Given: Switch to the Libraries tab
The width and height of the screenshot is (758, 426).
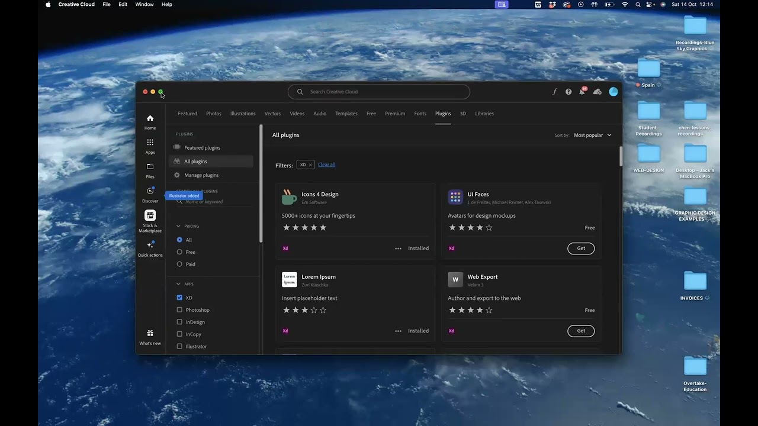Looking at the screenshot, I should (484, 114).
